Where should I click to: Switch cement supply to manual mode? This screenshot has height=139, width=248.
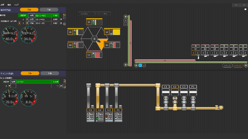click(x=50, y=73)
